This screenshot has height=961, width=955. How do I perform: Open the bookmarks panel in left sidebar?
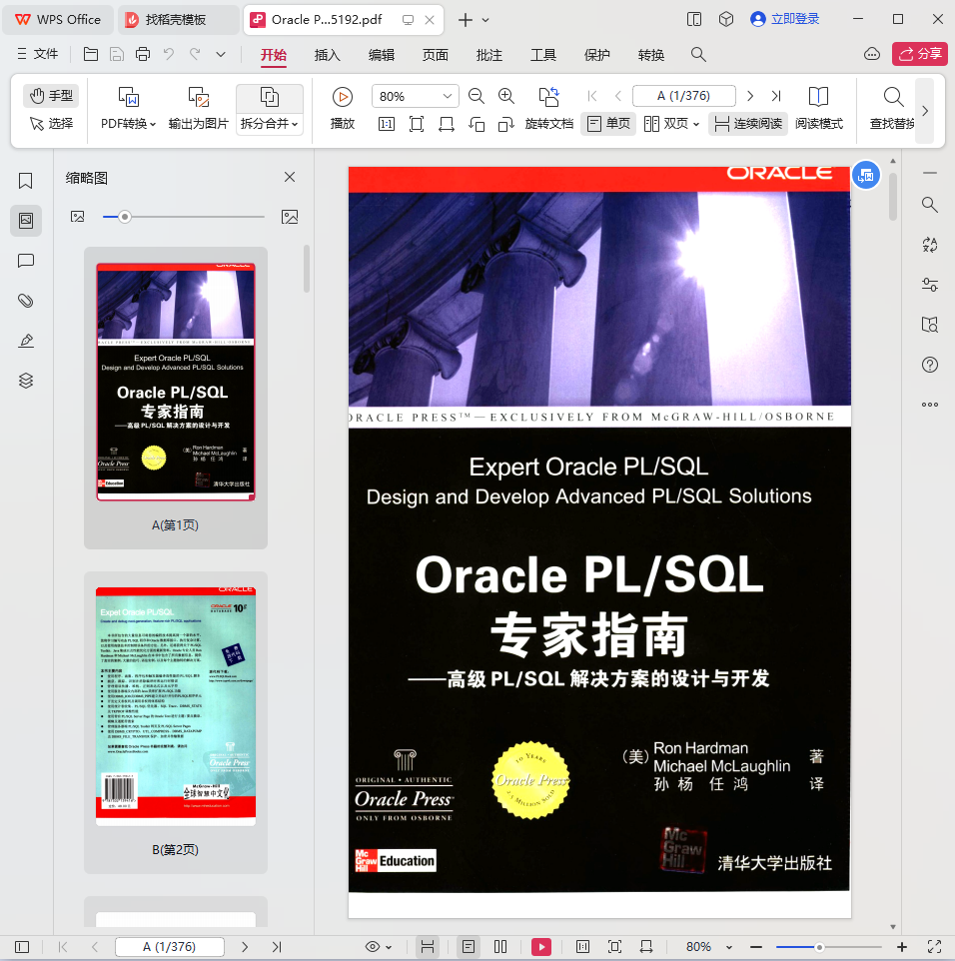26,181
